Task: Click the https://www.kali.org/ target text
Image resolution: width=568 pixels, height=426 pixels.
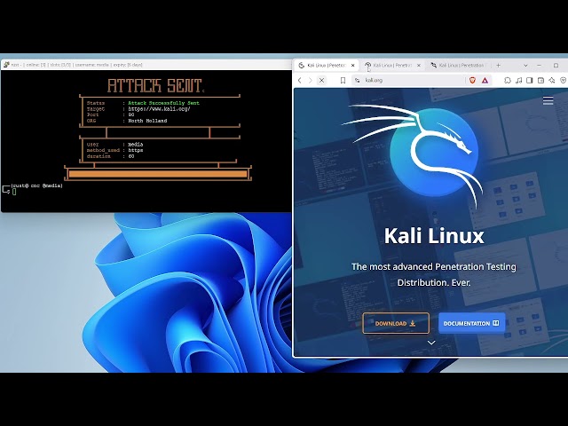Action: (x=160, y=108)
